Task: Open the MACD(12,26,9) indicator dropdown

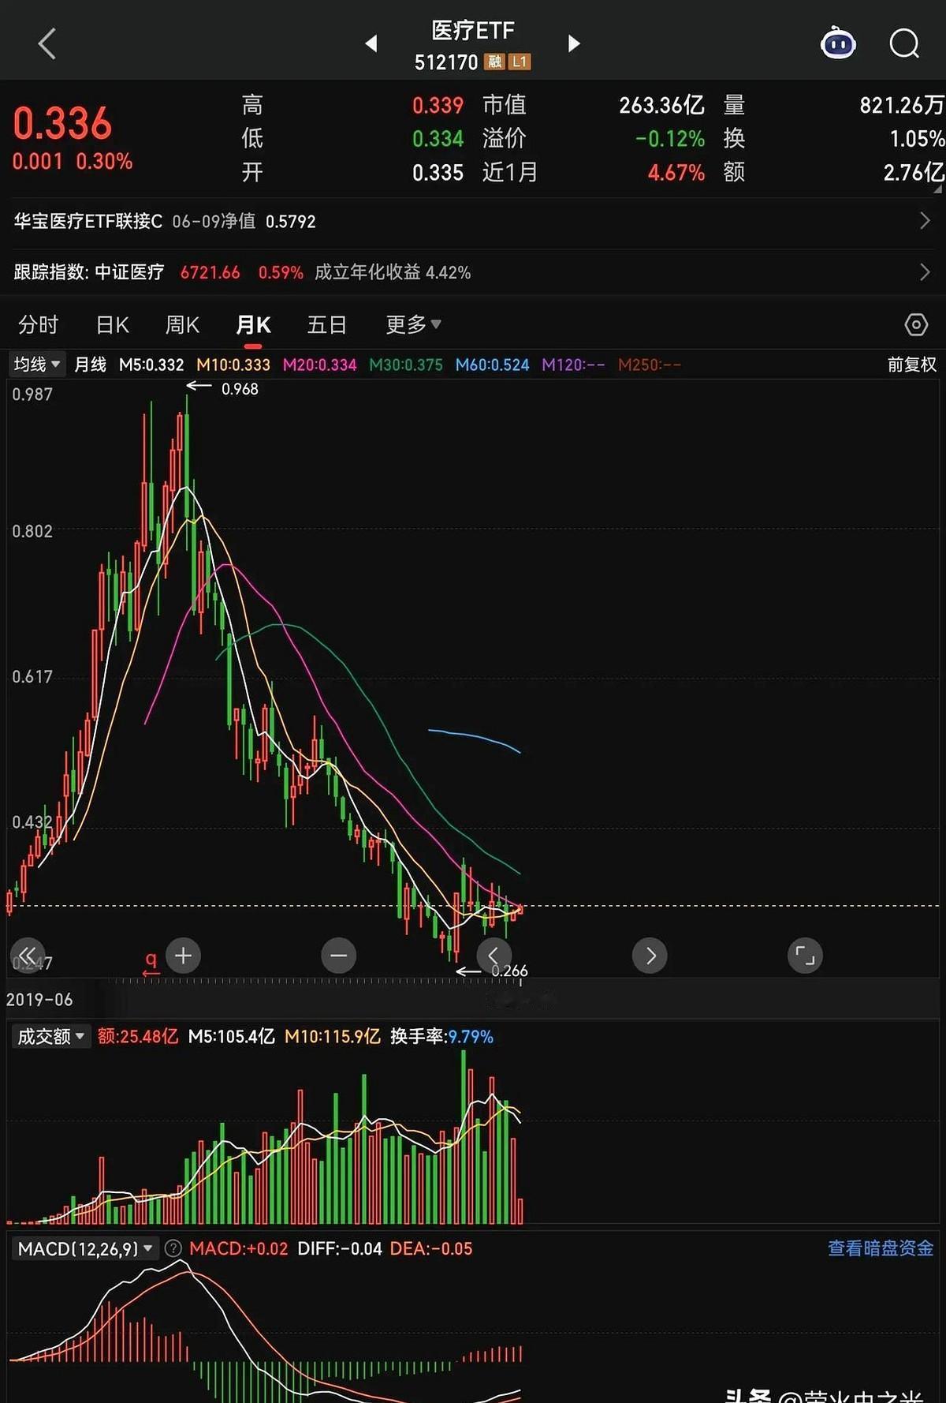Action: point(85,1248)
